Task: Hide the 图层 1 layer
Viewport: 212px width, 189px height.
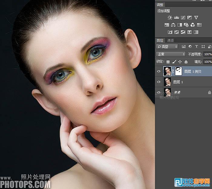Action: pos(159,82)
